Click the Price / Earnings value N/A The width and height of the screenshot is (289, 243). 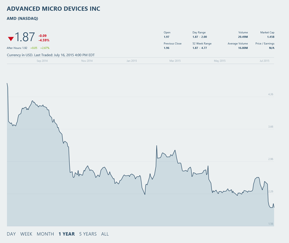coord(272,48)
